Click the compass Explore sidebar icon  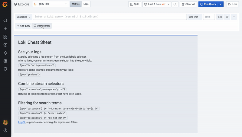[x=5, y=45]
